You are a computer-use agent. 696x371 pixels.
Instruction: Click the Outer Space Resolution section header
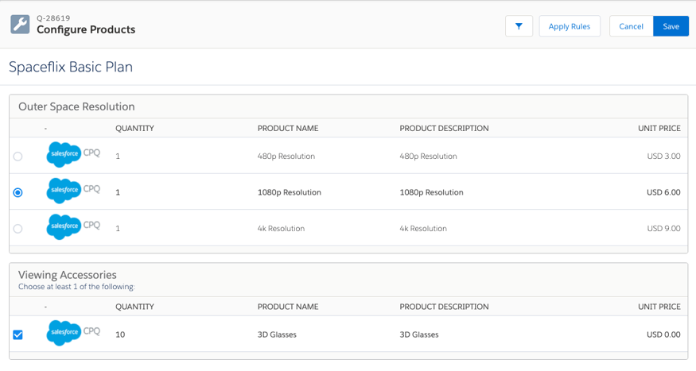[76, 106]
